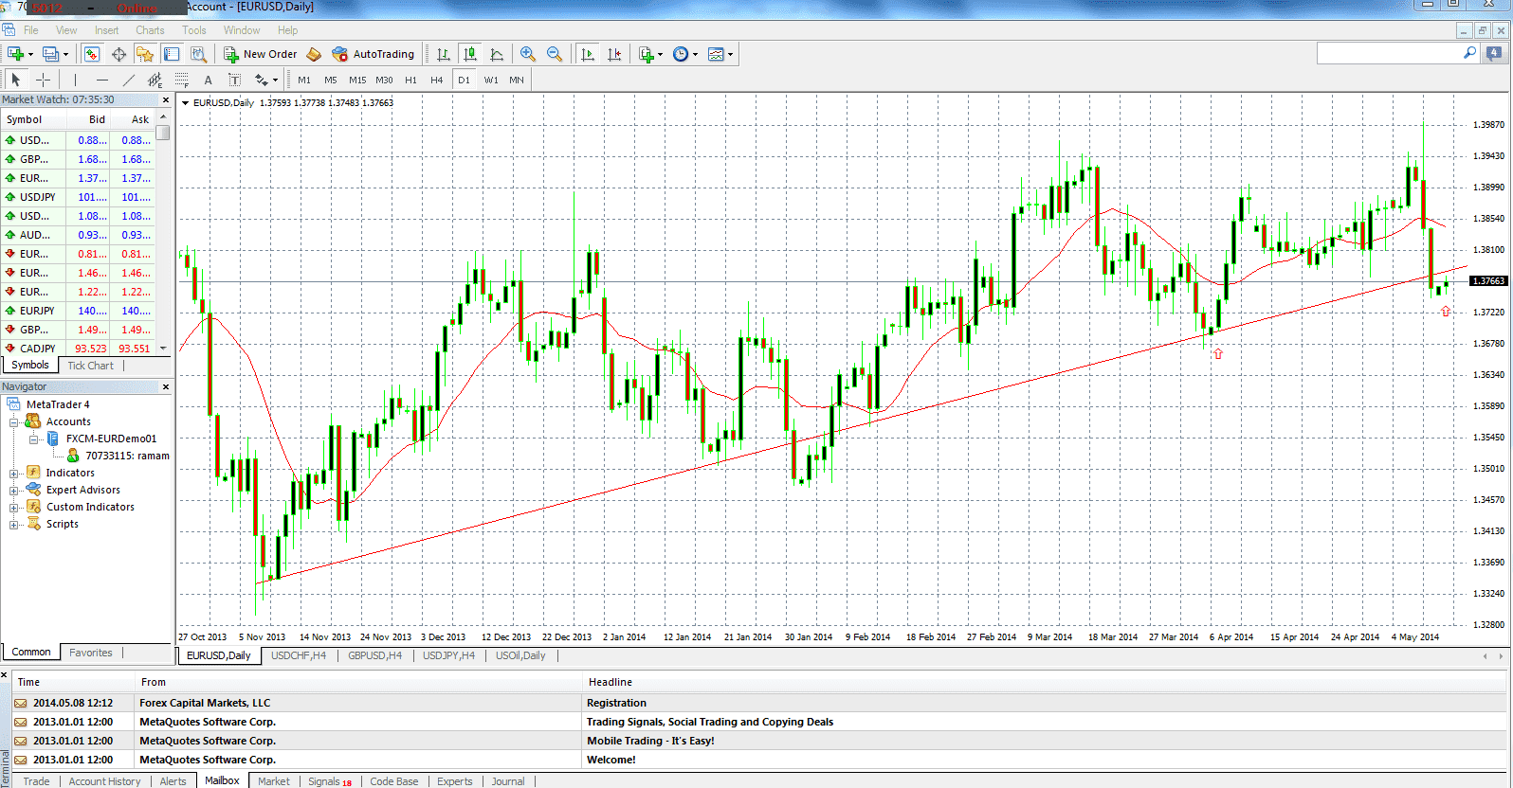
Task: Expand the Expert Advisors tree node
Action: (x=14, y=491)
